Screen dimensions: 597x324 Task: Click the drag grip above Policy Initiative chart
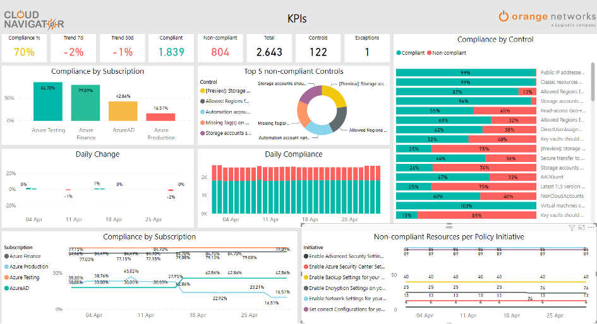449,226
